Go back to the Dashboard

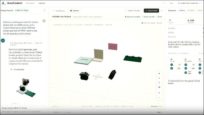(59, 11)
